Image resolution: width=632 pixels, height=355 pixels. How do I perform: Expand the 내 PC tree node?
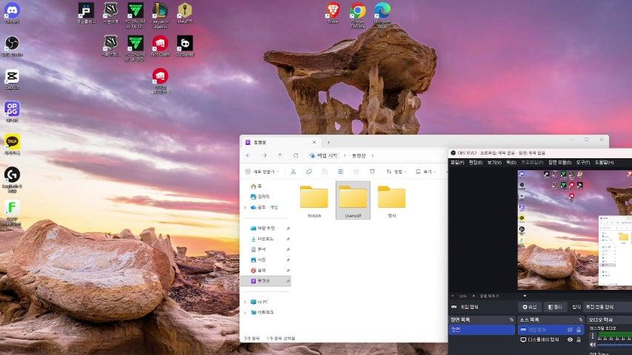(x=245, y=302)
